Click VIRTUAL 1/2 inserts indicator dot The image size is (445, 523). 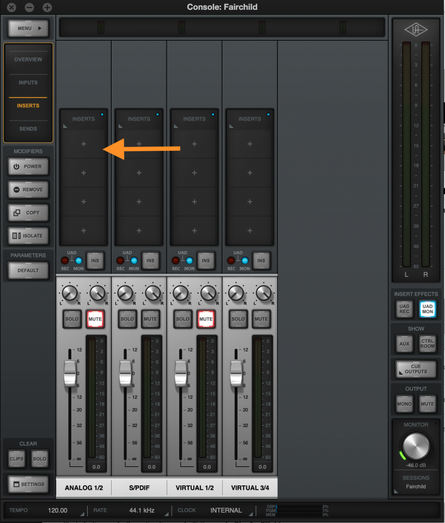213,114
